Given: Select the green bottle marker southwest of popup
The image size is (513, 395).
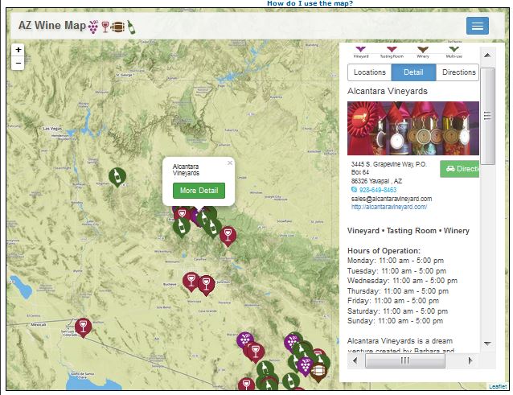Looking at the screenshot, I should [181, 227].
